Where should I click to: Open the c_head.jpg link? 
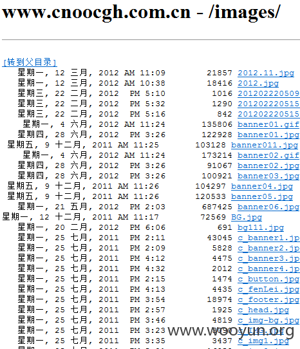263,310
